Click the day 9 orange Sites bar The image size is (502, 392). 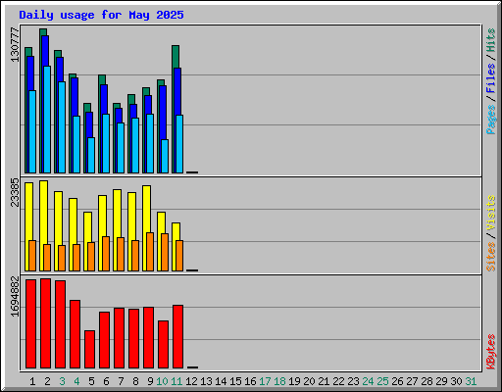[150, 252]
